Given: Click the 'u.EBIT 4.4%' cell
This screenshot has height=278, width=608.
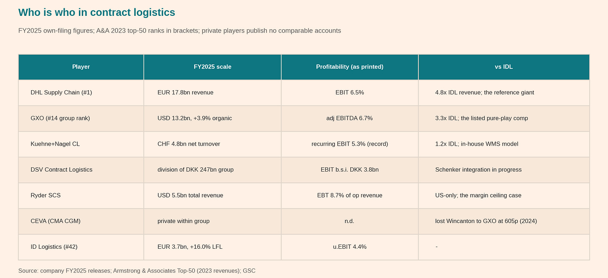Looking at the screenshot, I should coord(350,247).
